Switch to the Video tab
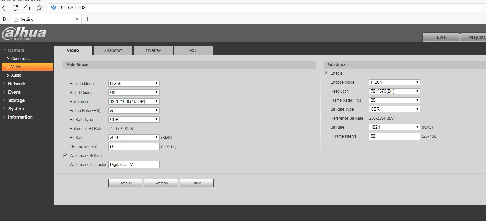This screenshot has width=486, height=221. pyautogui.click(x=73, y=50)
